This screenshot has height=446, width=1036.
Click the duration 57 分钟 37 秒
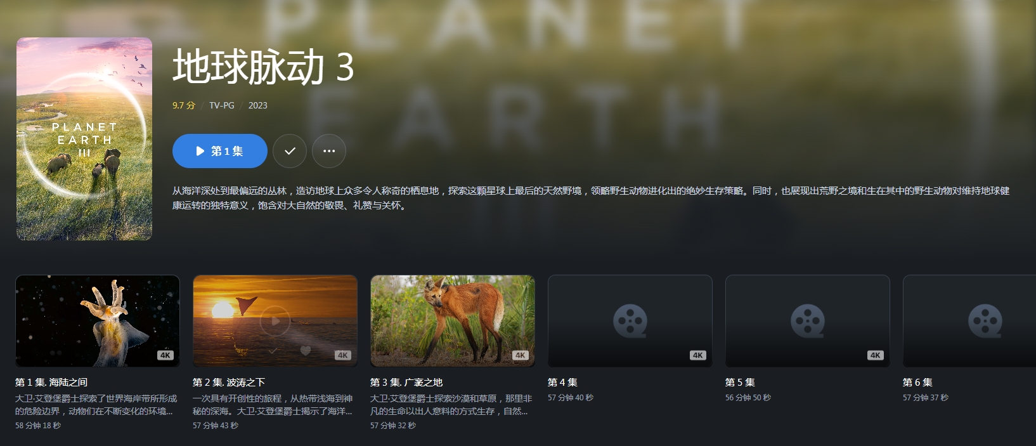926,398
